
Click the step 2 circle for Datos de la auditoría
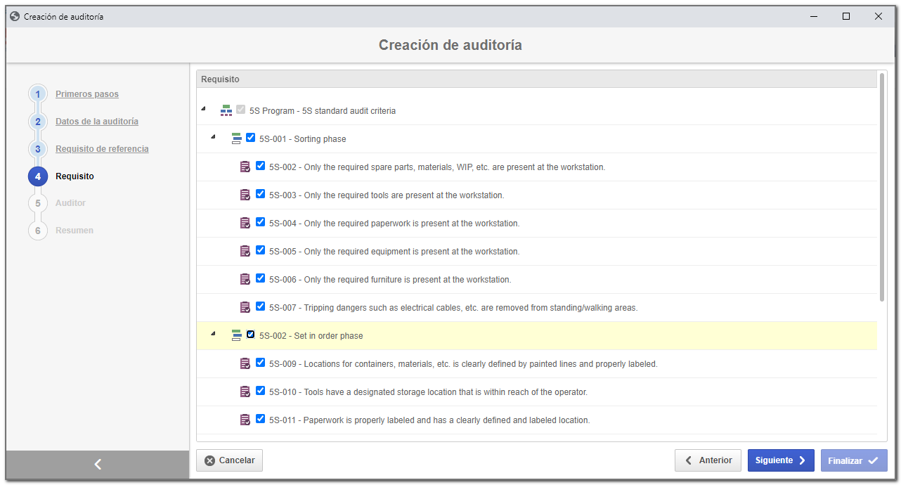(x=38, y=122)
